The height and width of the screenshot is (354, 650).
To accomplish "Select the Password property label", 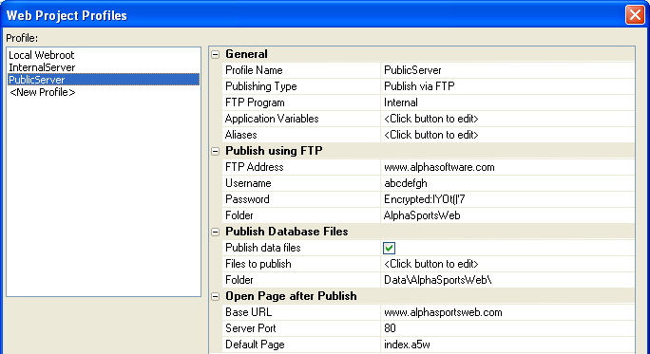I will (x=247, y=199).
